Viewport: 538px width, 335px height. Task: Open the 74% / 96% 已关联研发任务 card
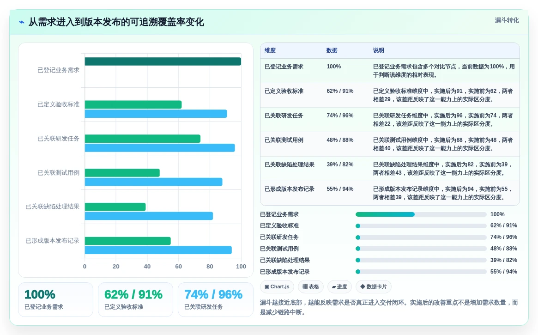click(x=216, y=299)
